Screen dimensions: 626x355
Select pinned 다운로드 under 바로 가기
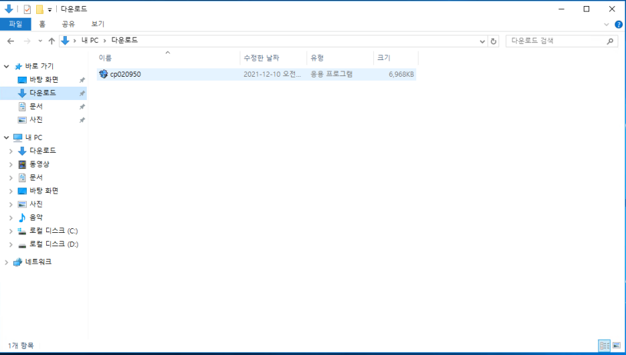pos(43,93)
